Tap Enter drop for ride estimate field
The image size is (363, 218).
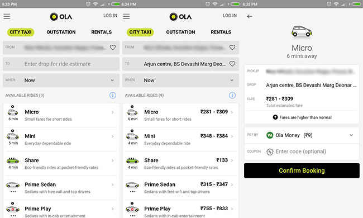click(61, 64)
